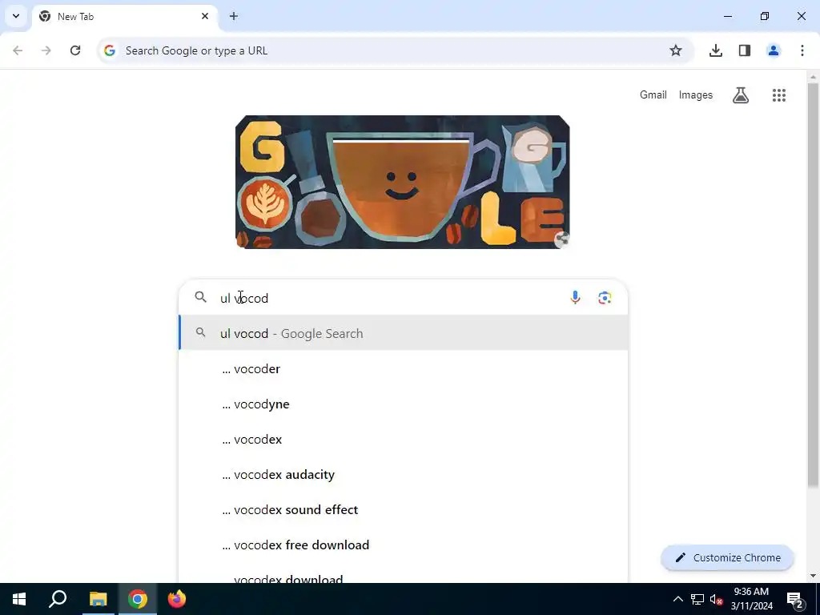
Task: Open File Explorer from taskbar
Action: 98,599
